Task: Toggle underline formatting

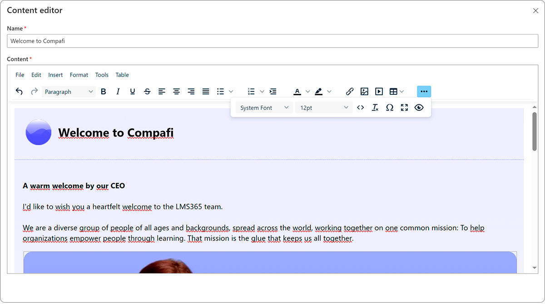Action: (133, 92)
